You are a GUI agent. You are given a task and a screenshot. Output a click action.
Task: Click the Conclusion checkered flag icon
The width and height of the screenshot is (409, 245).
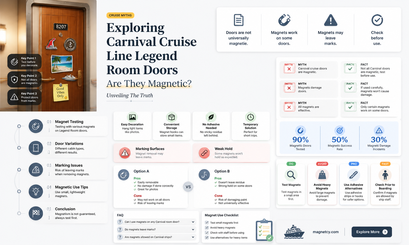36,213
